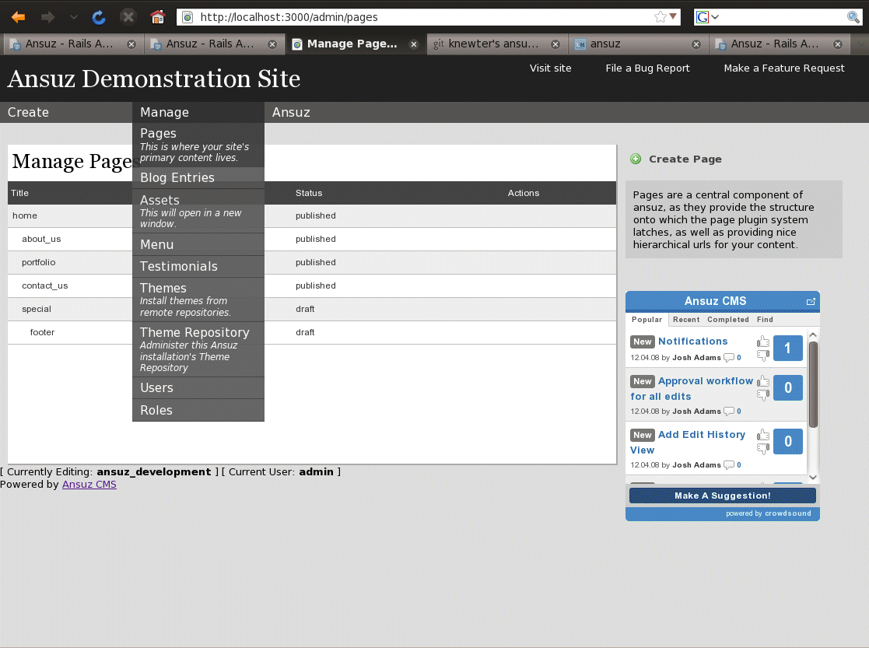Open comments icon on Notifications suggestion
Viewport: 869px width, 648px height.
click(729, 358)
